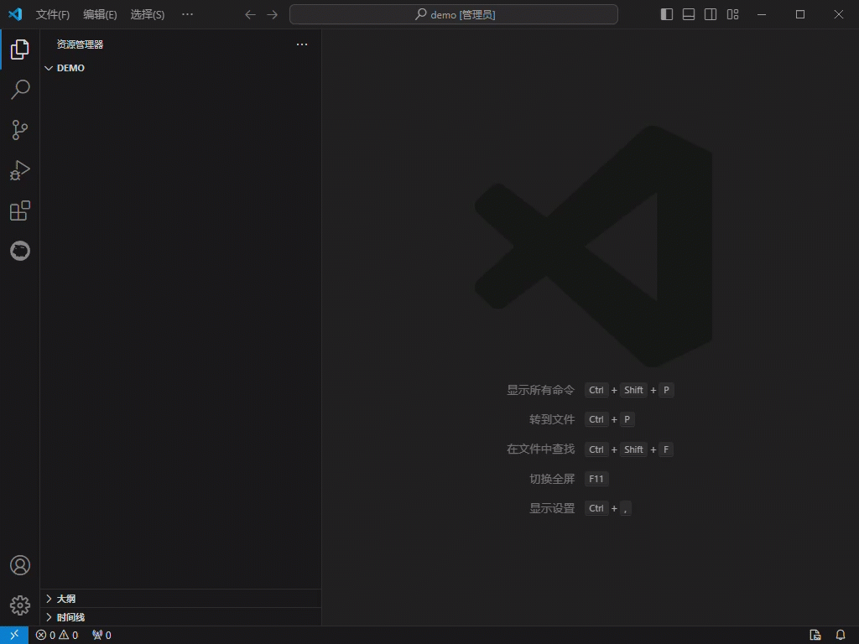This screenshot has height=644, width=859.
Task: Open Customize Layout icon
Action: [732, 14]
